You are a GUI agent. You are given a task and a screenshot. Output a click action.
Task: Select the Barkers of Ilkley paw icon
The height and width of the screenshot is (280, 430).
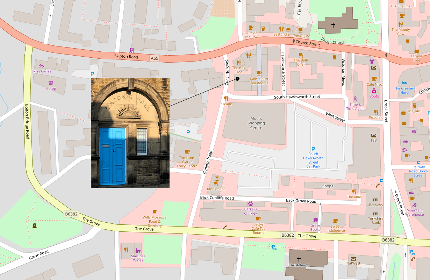click(x=251, y=203)
